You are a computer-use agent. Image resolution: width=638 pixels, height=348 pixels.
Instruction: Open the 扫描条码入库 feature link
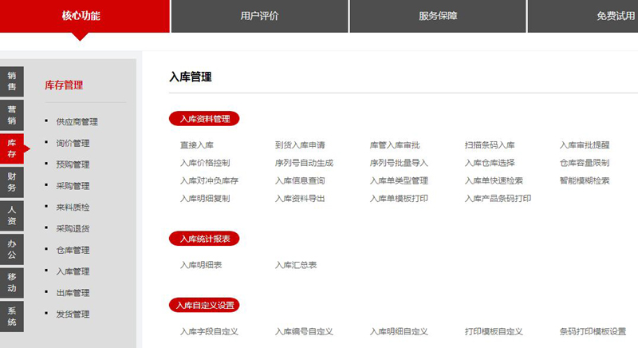pos(490,145)
